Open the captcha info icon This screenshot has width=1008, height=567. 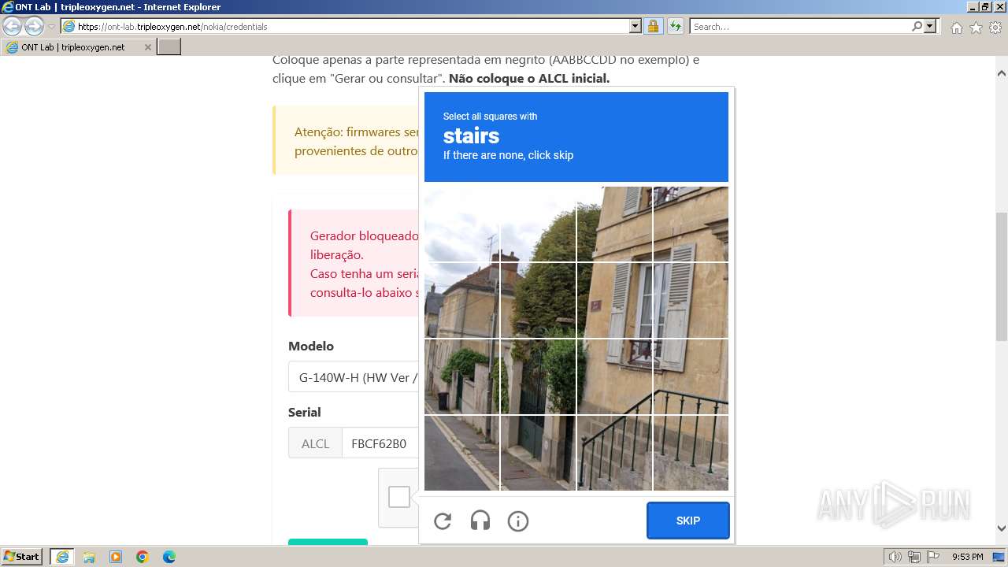[x=518, y=521]
